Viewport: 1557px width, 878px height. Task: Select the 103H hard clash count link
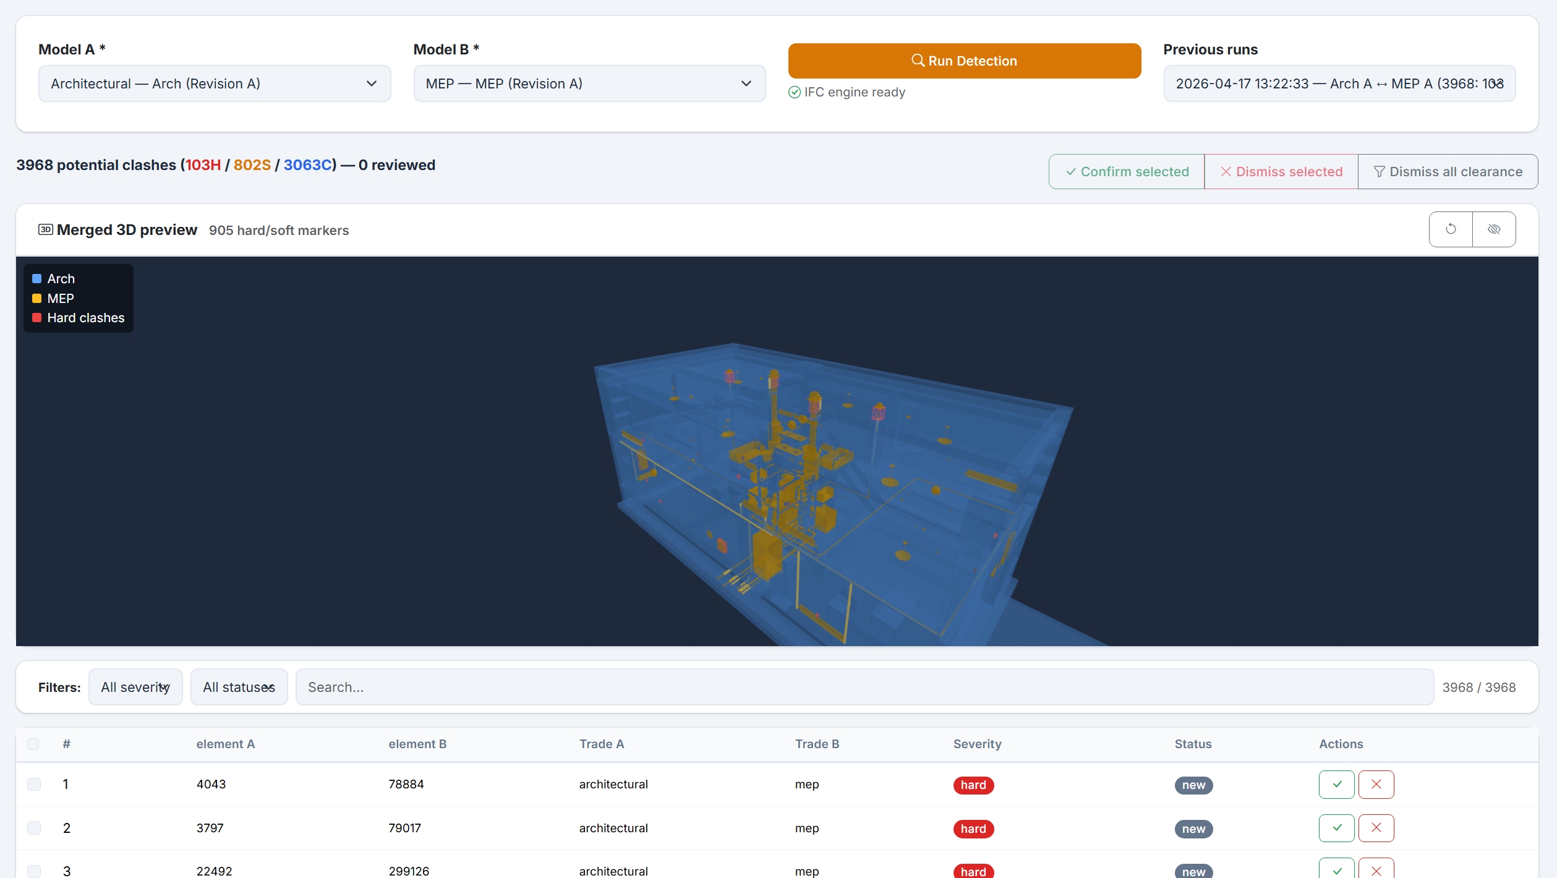202,165
